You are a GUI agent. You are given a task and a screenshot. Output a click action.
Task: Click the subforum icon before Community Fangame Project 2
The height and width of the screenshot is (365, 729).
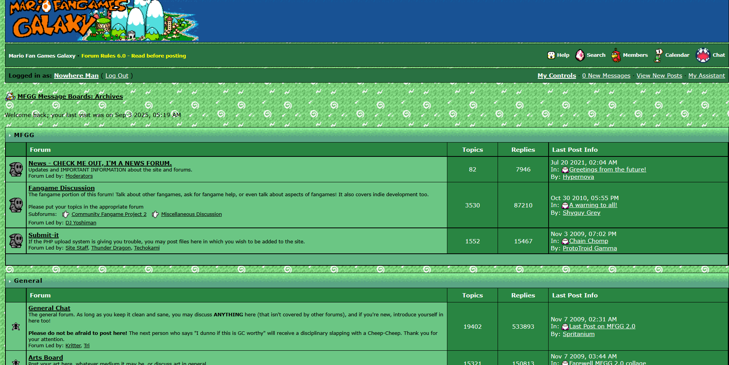(x=66, y=214)
